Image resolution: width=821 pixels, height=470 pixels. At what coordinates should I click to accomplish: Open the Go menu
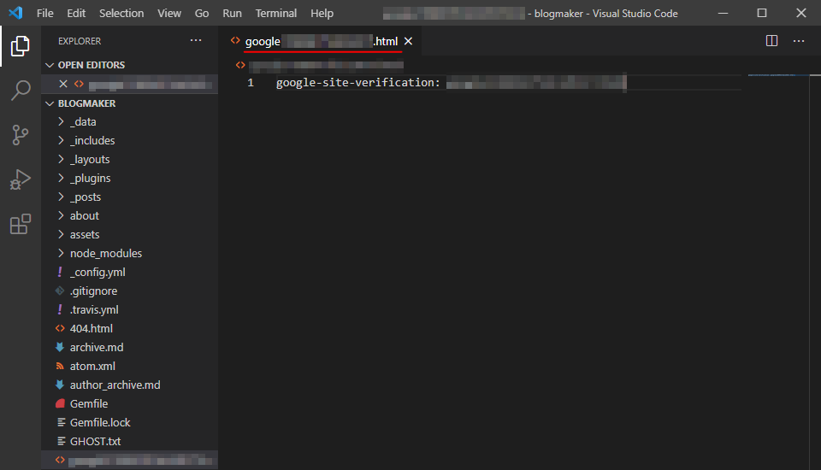(x=202, y=13)
